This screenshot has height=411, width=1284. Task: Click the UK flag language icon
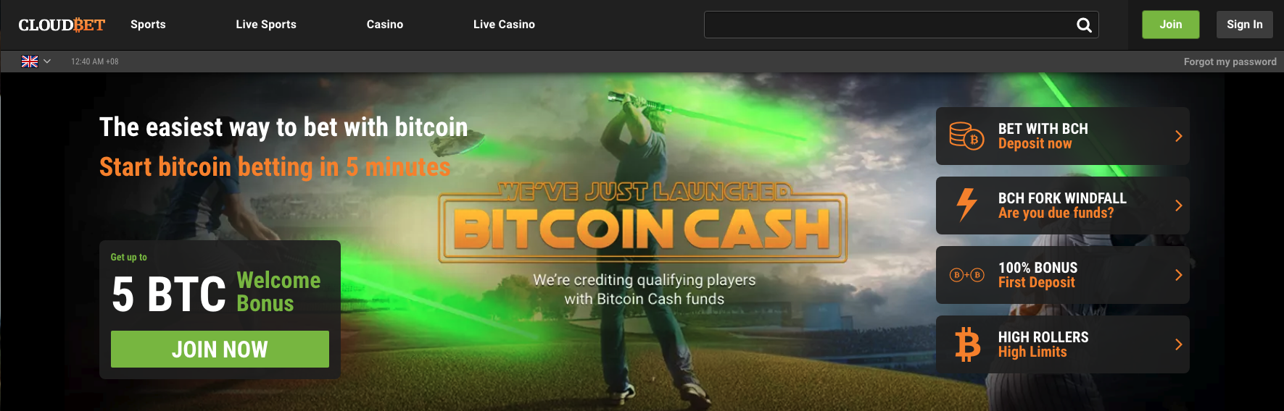click(x=30, y=62)
